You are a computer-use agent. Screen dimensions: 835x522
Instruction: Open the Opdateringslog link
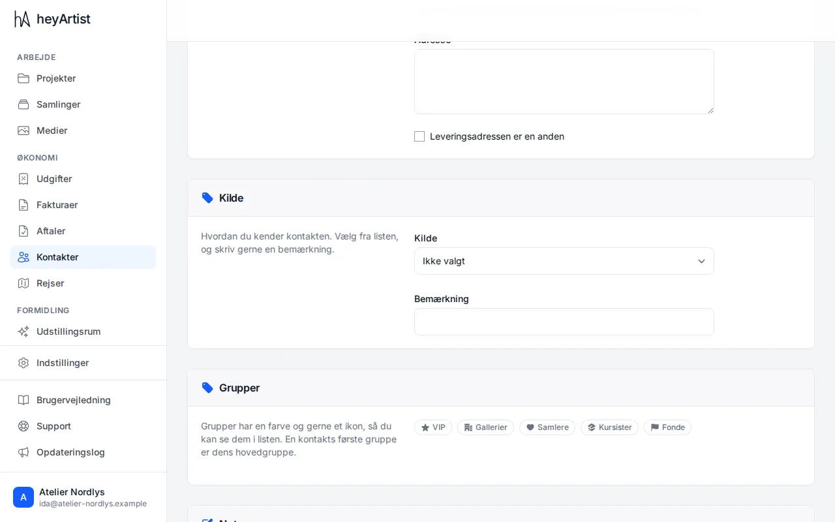[83, 452]
